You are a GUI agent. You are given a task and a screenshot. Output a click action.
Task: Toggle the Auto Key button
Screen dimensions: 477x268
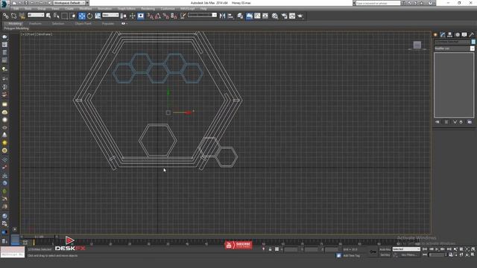pyautogui.click(x=385, y=249)
